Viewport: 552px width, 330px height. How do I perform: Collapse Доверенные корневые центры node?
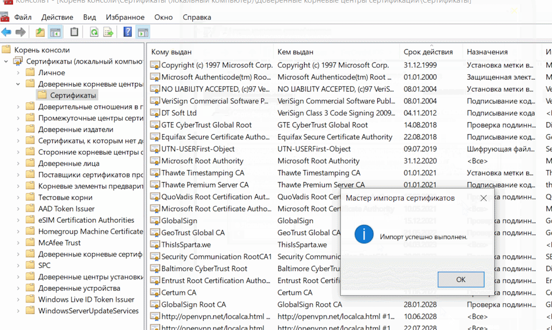coord(18,84)
